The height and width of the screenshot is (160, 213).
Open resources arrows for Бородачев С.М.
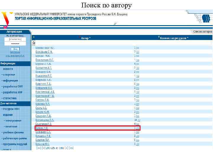point(138,52)
